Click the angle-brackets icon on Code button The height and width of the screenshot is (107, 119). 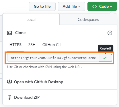click(x=95, y=7)
